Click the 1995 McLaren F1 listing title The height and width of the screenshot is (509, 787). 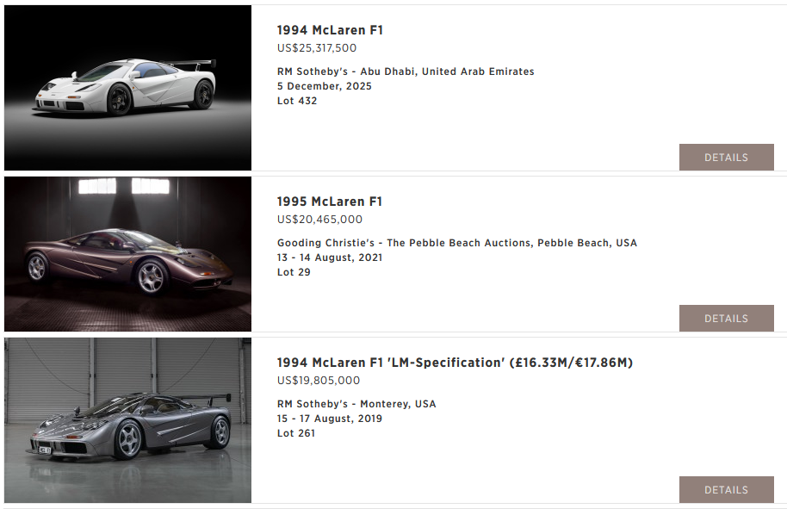pyautogui.click(x=330, y=202)
